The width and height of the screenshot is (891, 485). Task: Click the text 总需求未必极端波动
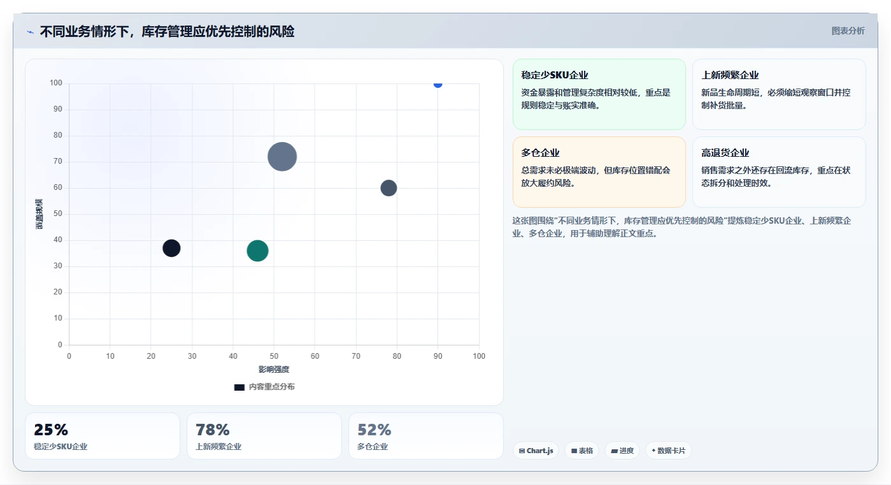[x=557, y=170]
